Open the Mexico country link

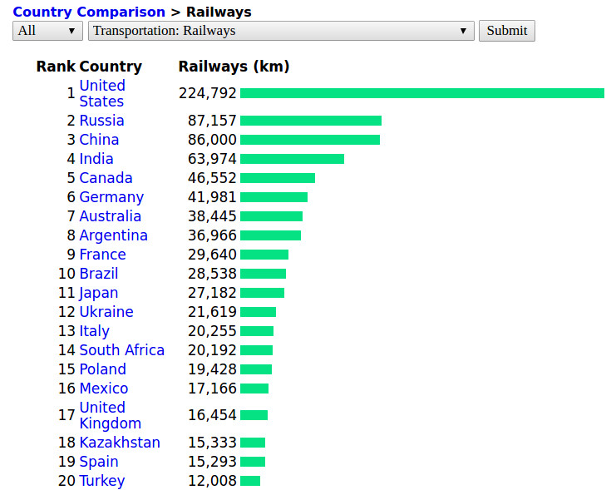[x=104, y=388]
